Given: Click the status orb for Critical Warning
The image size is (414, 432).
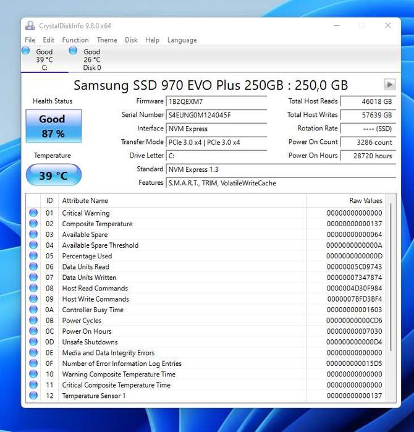Looking at the screenshot, I should click(x=33, y=213).
